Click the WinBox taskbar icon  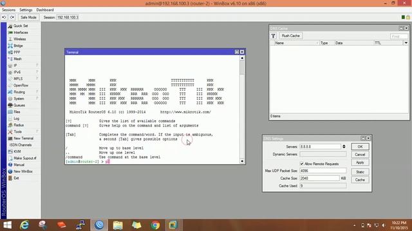pyautogui.click(x=99, y=225)
